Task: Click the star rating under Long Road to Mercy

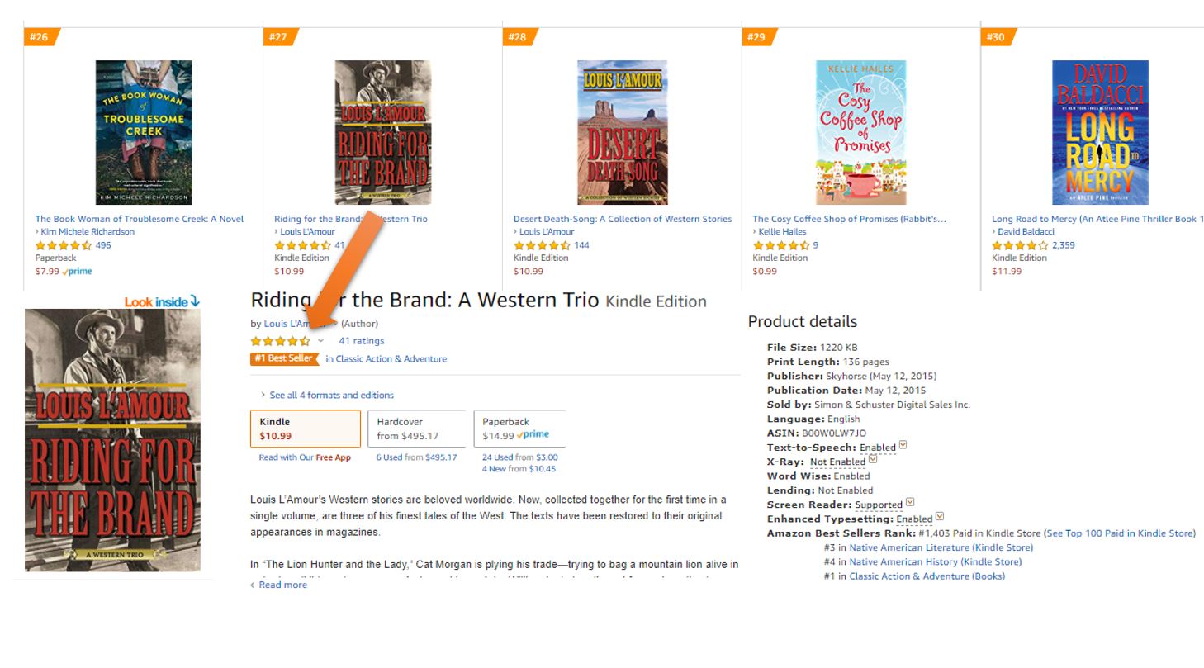Action: point(1020,245)
